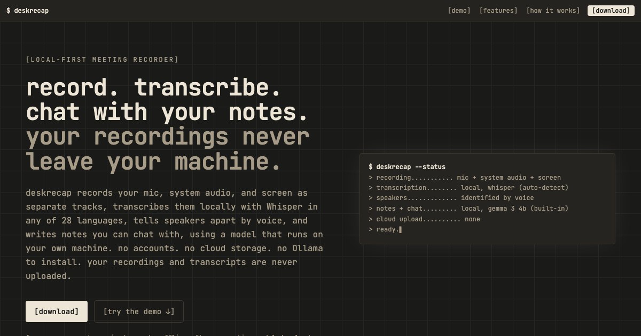Image resolution: width=641 pixels, height=336 pixels.
Task: Click the [LOCAL-FIRST MEETING RECORDER] tagline
Action: (103, 60)
